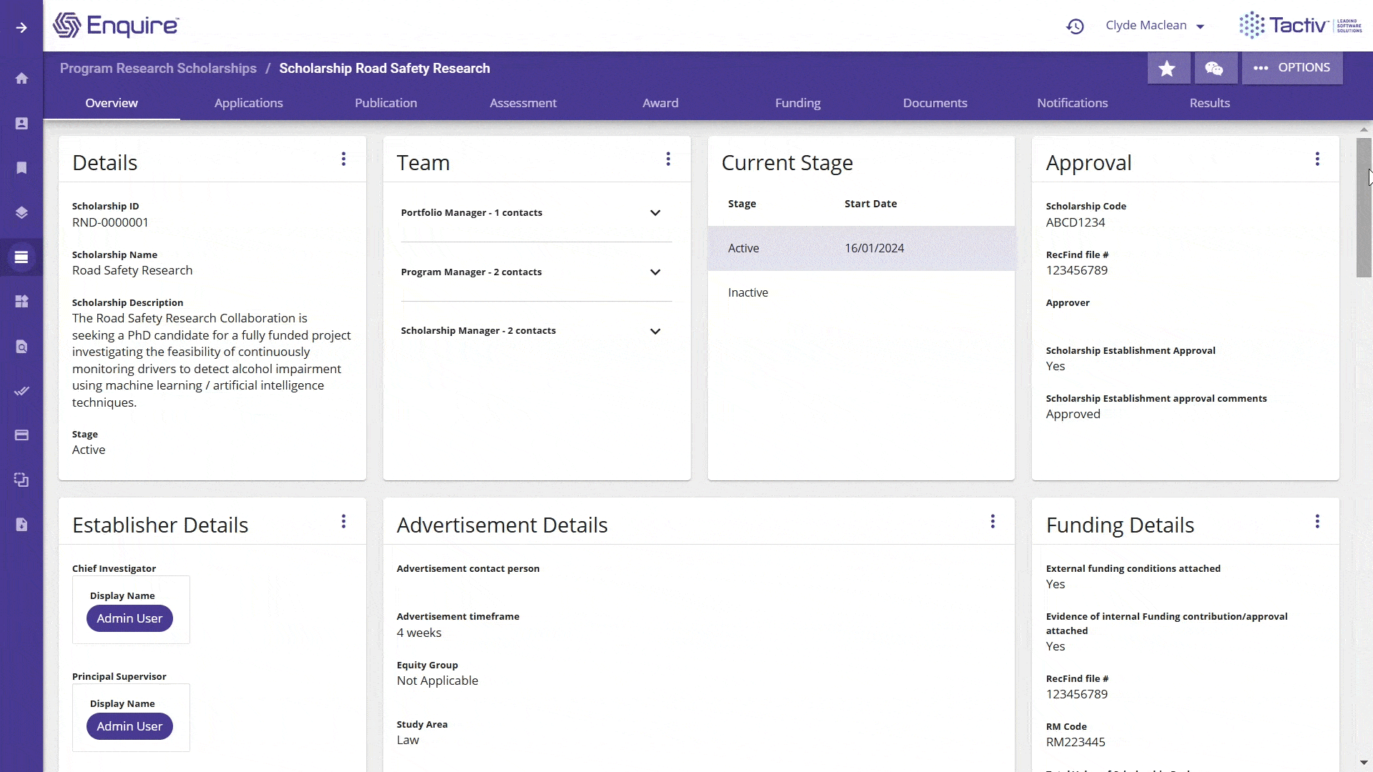The width and height of the screenshot is (1373, 772).
Task: Switch to the Funding tab
Action: coord(797,103)
